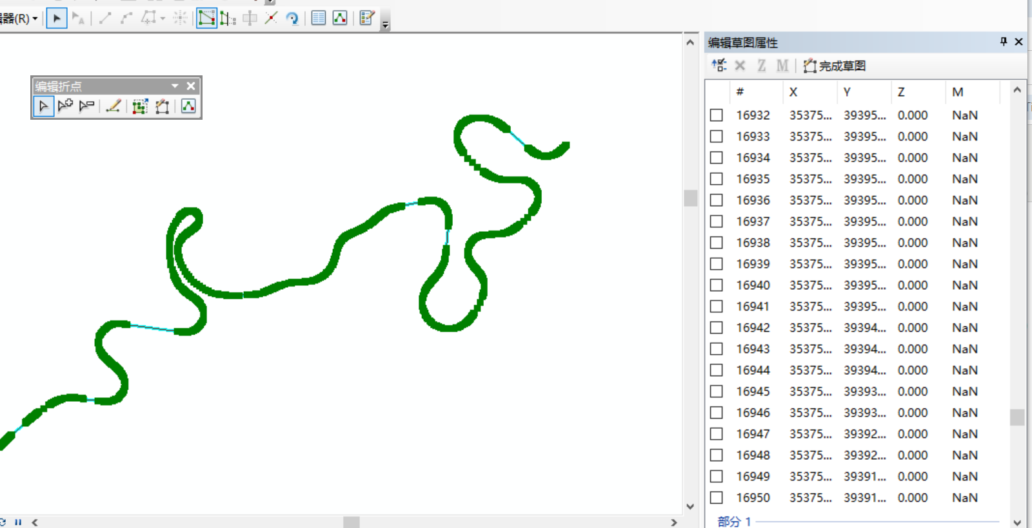Click the map horizontal scrollbar thumb
1032x528 pixels.
(x=352, y=522)
